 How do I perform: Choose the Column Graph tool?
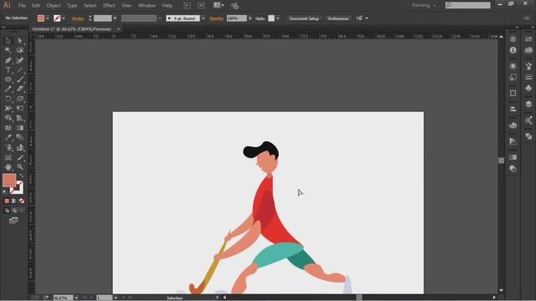coord(20,148)
